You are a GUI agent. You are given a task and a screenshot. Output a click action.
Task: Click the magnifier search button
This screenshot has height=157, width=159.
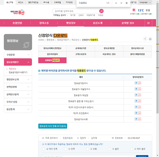tap(101, 11)
